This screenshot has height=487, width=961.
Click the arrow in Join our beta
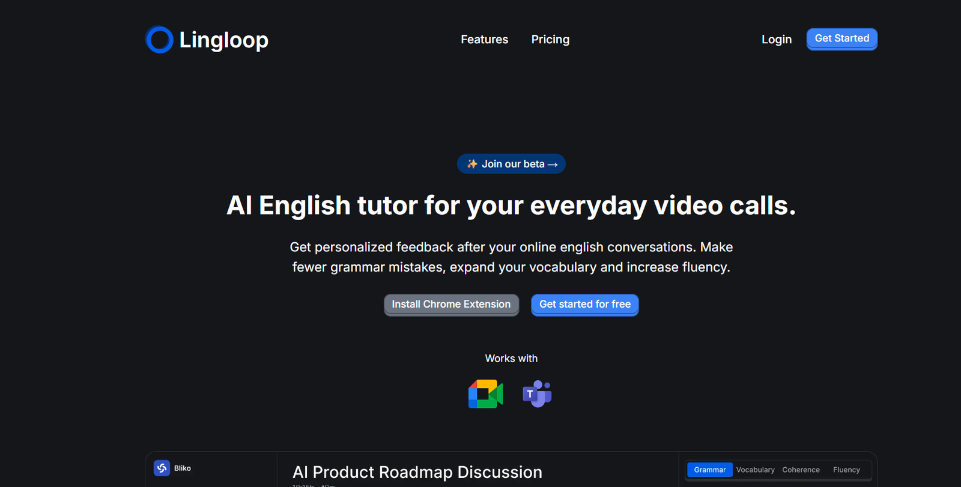coord(553,164)
